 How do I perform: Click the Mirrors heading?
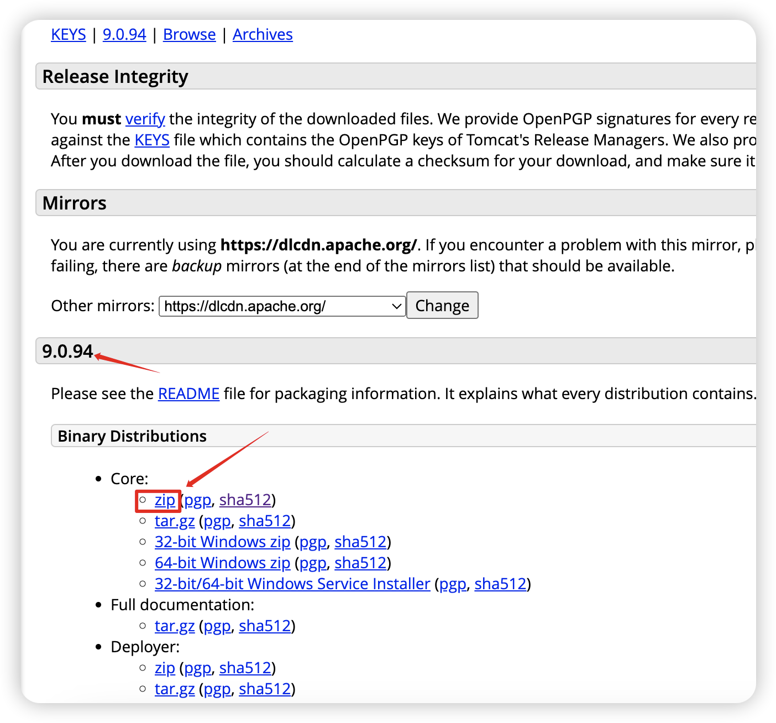(x=75, y=203)
